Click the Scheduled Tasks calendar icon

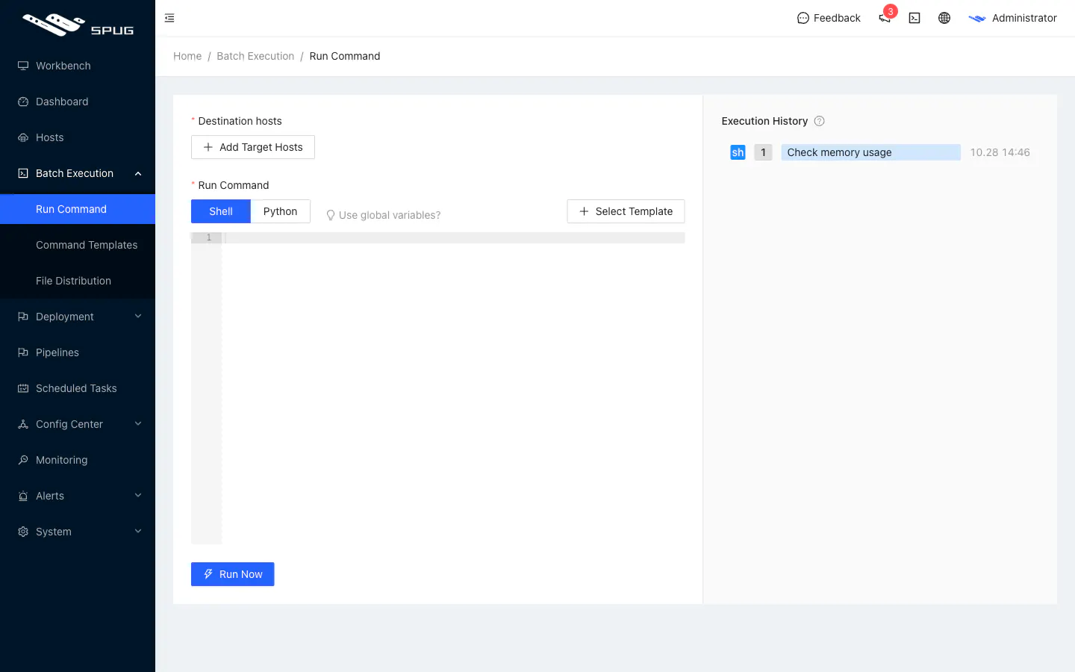(23, 388)
